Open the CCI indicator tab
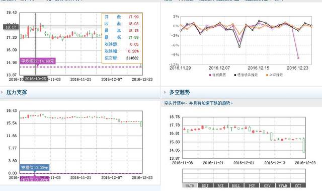 click(x=298, y=185)
